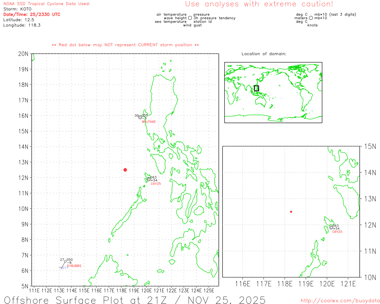Viewport: 380px width, 304px height.
Task: Click the red 'WPJTA9E' station label
Action: click(x=149, y=122)
